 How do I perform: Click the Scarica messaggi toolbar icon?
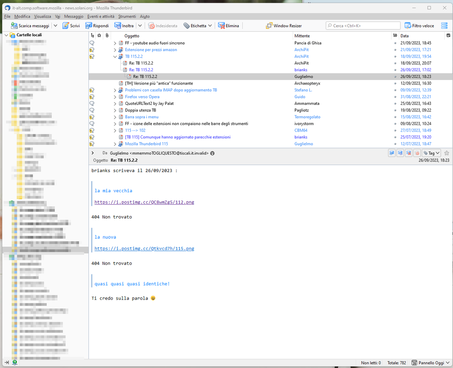[14, 26]
